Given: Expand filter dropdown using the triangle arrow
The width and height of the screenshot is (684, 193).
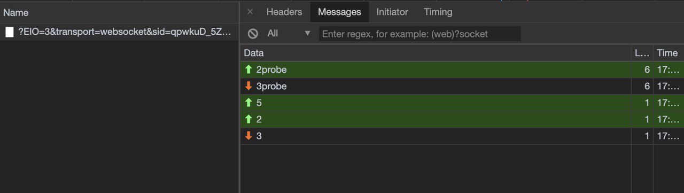Looking at the screenshot, I should 307,34.
